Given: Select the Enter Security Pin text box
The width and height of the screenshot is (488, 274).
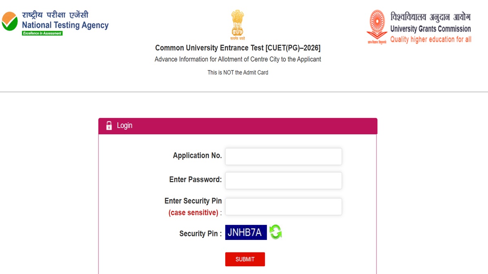Looking at the screenshot, I should click(x=283, y=207).
